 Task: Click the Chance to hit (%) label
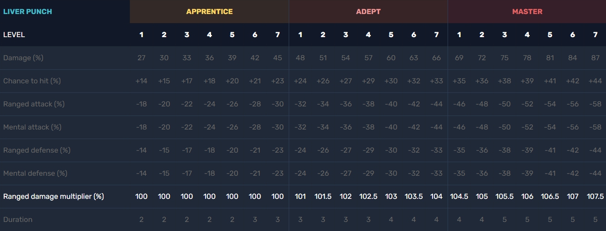(x=32, y=81)
